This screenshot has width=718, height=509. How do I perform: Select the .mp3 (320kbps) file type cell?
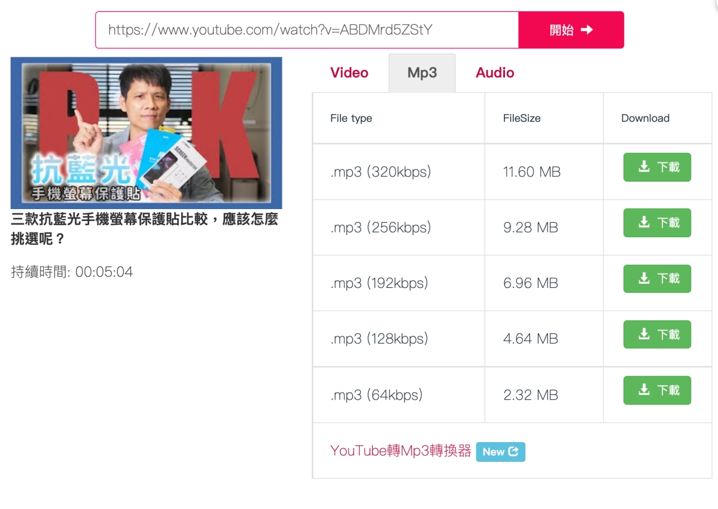click(381, 172)
